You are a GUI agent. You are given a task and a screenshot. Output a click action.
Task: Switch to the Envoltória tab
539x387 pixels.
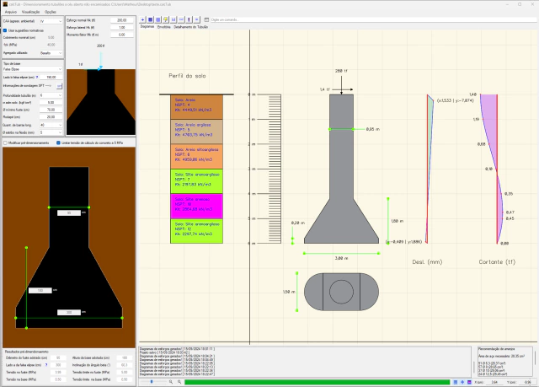[x=164, y=26]
